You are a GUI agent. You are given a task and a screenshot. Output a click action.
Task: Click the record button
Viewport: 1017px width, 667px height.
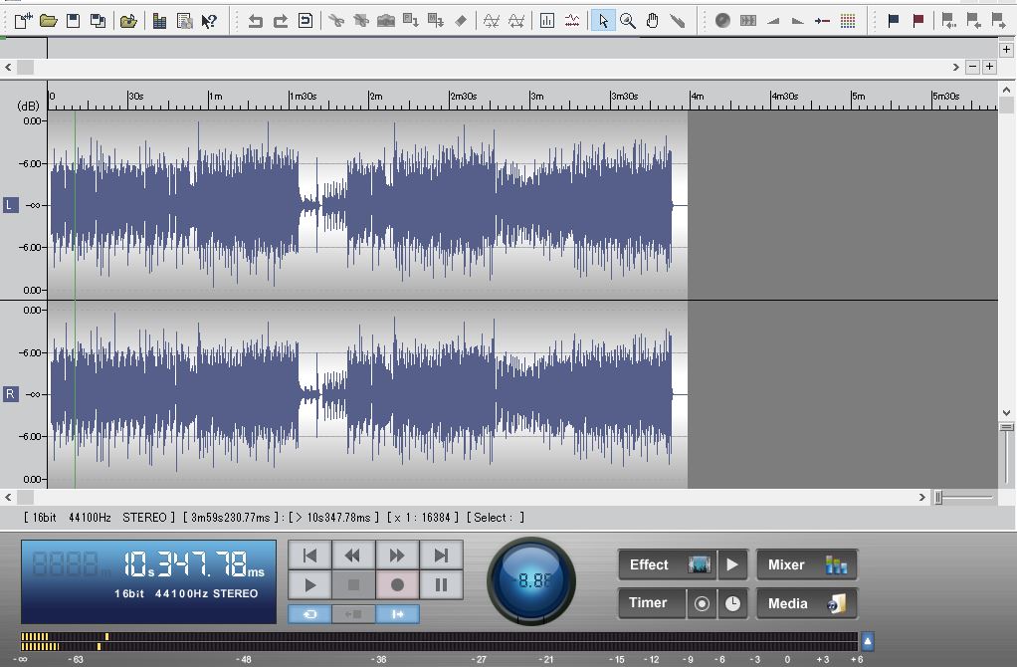(x=397, y=585)
